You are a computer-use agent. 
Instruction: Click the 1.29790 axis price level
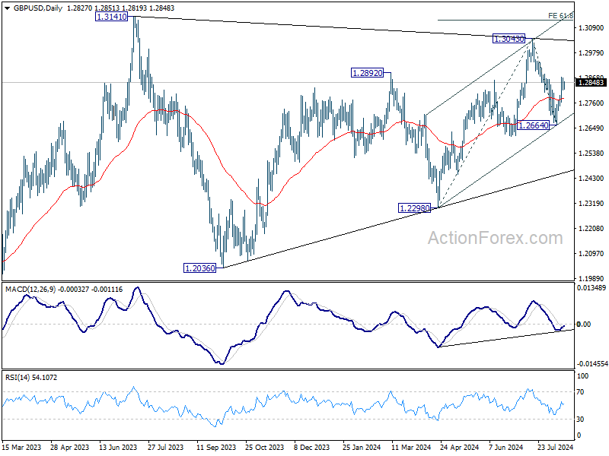pos(591,52)
